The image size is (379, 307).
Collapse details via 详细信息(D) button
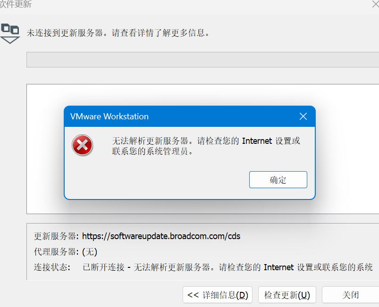tap(218, 295)
